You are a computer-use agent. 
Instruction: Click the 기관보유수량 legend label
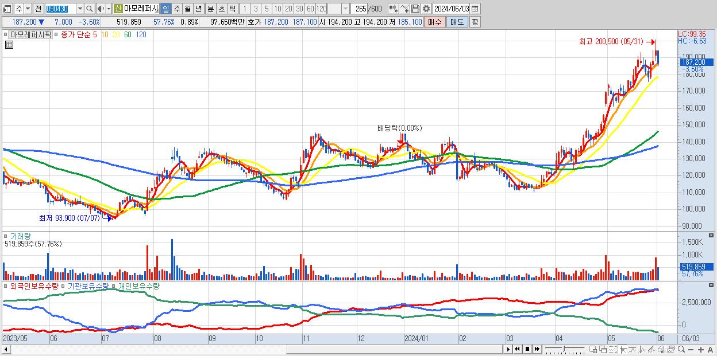click(x=88, y=285)
